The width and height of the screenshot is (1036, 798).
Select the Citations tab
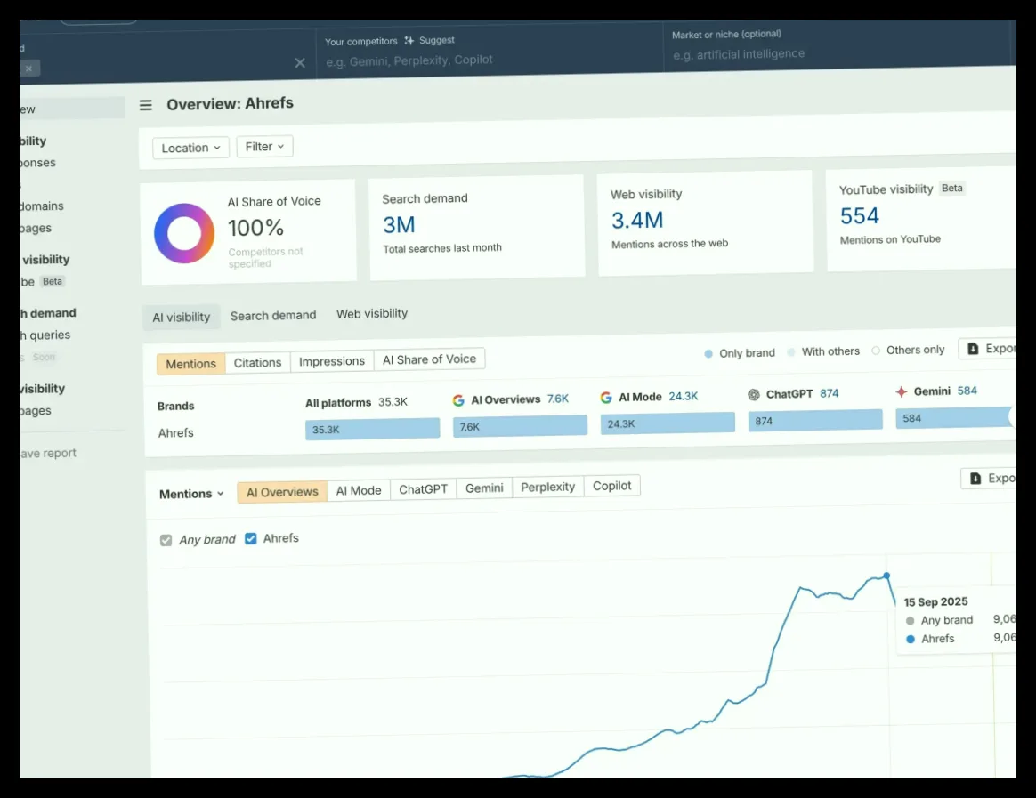tap(258, 363)
